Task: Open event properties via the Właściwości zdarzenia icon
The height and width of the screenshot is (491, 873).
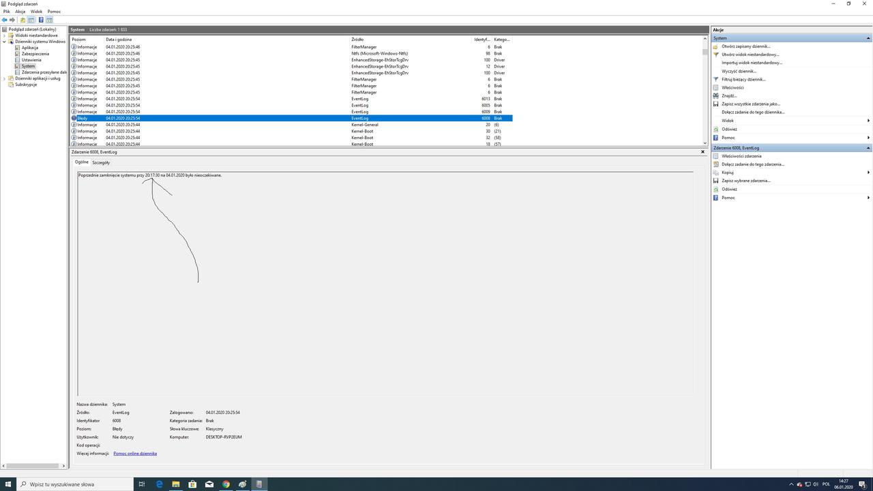Action: pyautogui.click(x=715, y=156)
